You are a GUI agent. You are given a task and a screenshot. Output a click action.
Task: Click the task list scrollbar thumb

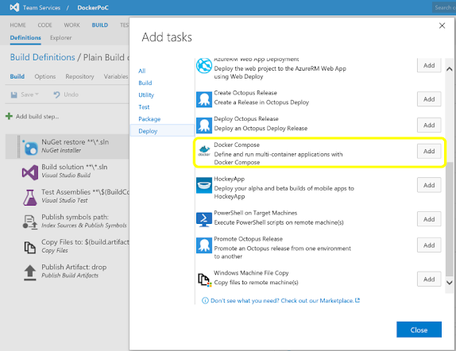pyautogui.click(x=450, y=218)
